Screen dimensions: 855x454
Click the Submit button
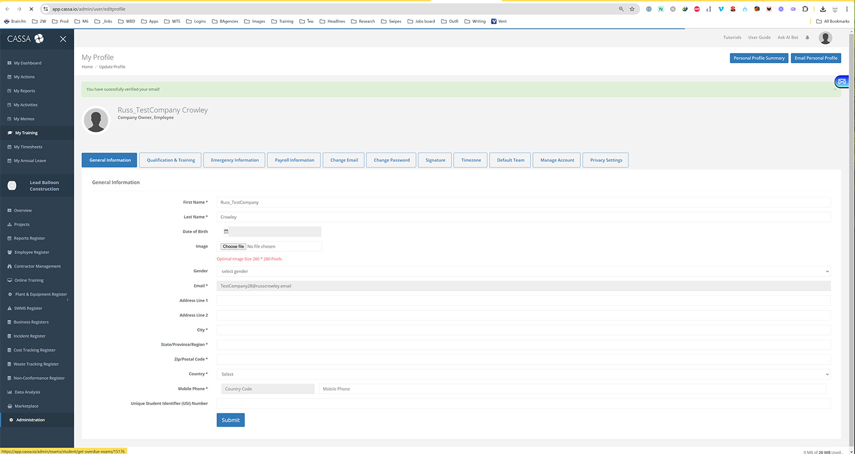pyautogui.click(x=230, y=420)
